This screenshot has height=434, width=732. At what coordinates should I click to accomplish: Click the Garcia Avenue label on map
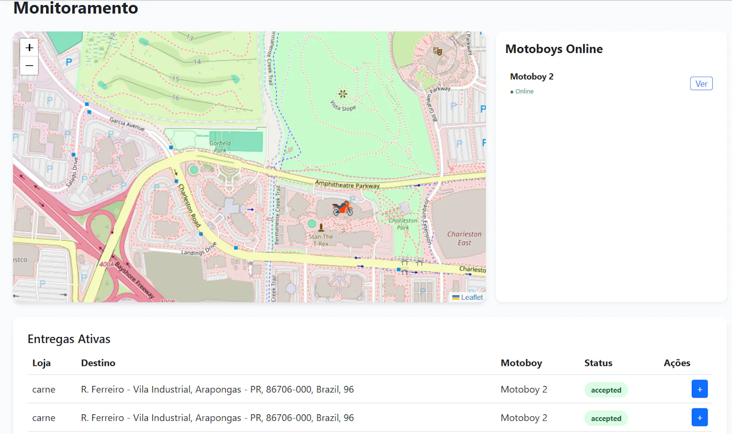click(127, 124)
